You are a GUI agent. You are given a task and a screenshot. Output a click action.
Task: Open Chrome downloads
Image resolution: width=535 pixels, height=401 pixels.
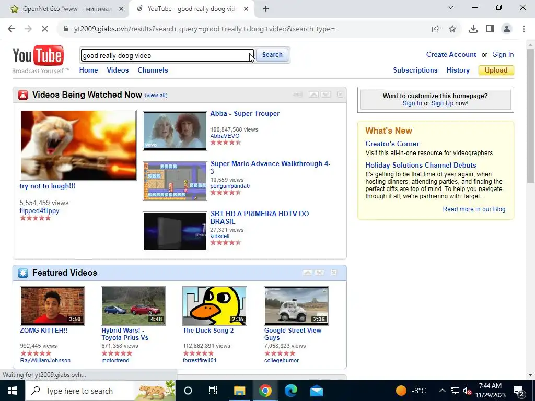click(x=473, y=29)
